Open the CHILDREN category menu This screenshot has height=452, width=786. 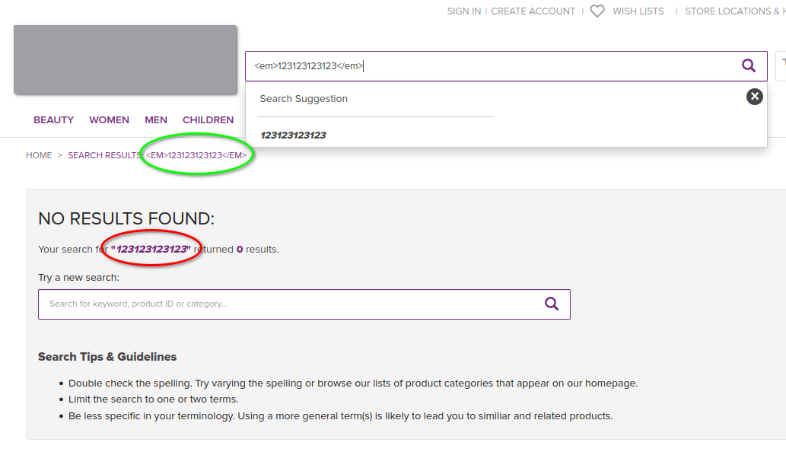pos(208,120)
